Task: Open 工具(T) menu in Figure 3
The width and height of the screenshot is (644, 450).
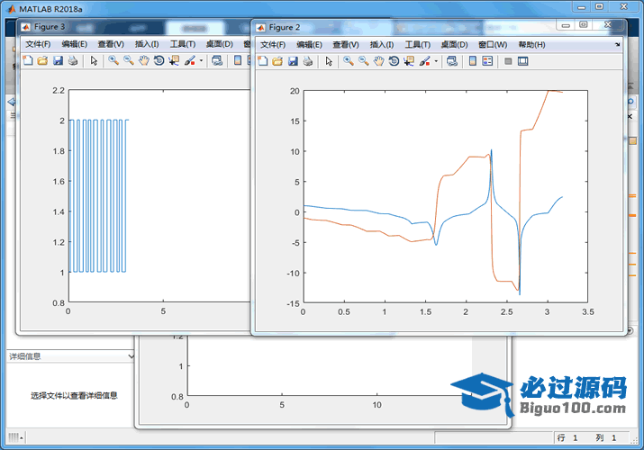Action: tap(184, 43)
